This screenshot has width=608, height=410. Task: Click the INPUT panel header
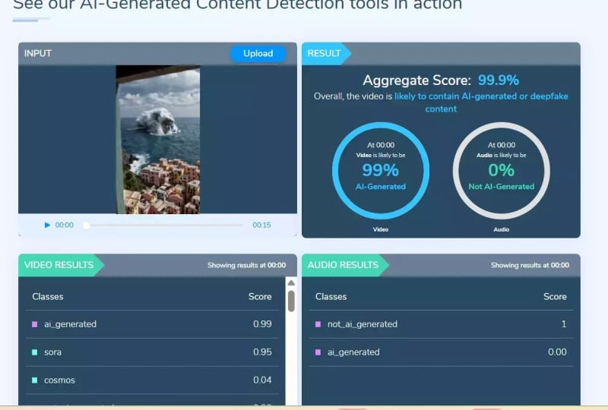coord(38,53)
